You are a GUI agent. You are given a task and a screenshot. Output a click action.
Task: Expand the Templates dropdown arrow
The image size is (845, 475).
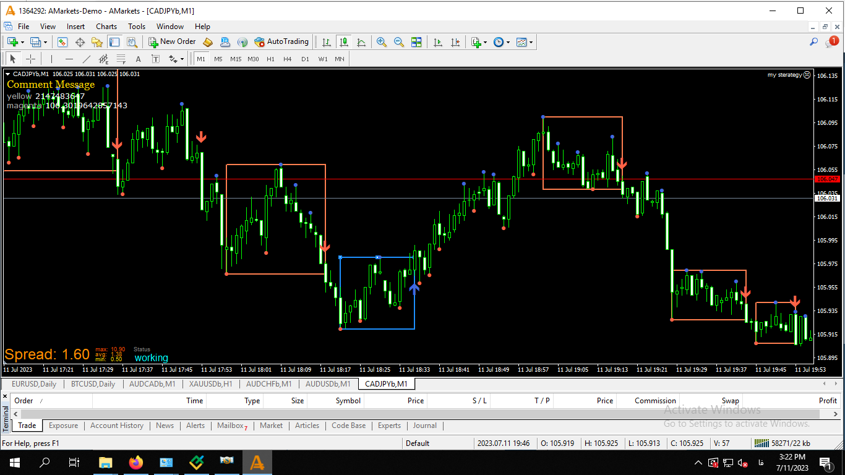pyautogui.click(x=531, y=42)
